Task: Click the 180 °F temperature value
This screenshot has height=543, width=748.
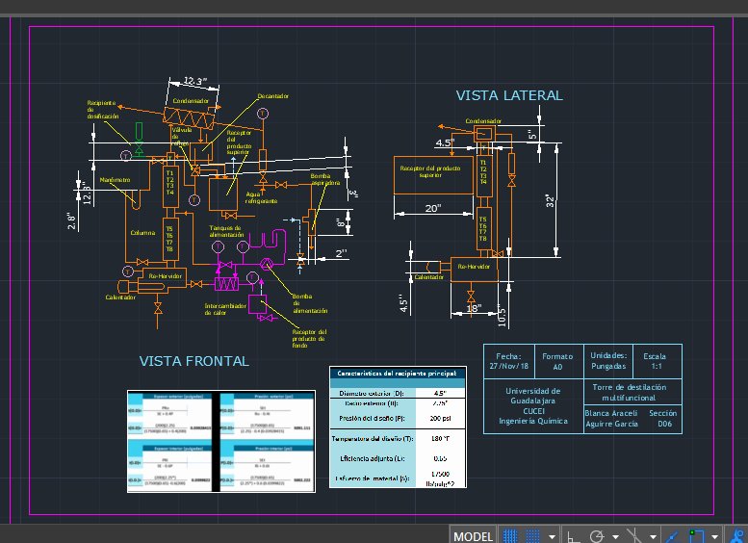Action: [x=440, y=438]
